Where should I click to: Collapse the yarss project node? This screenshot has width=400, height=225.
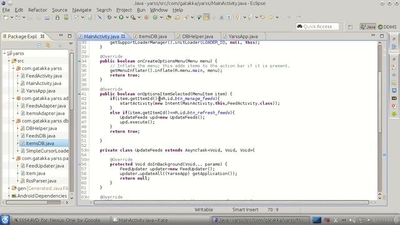[x=4, y=53]
